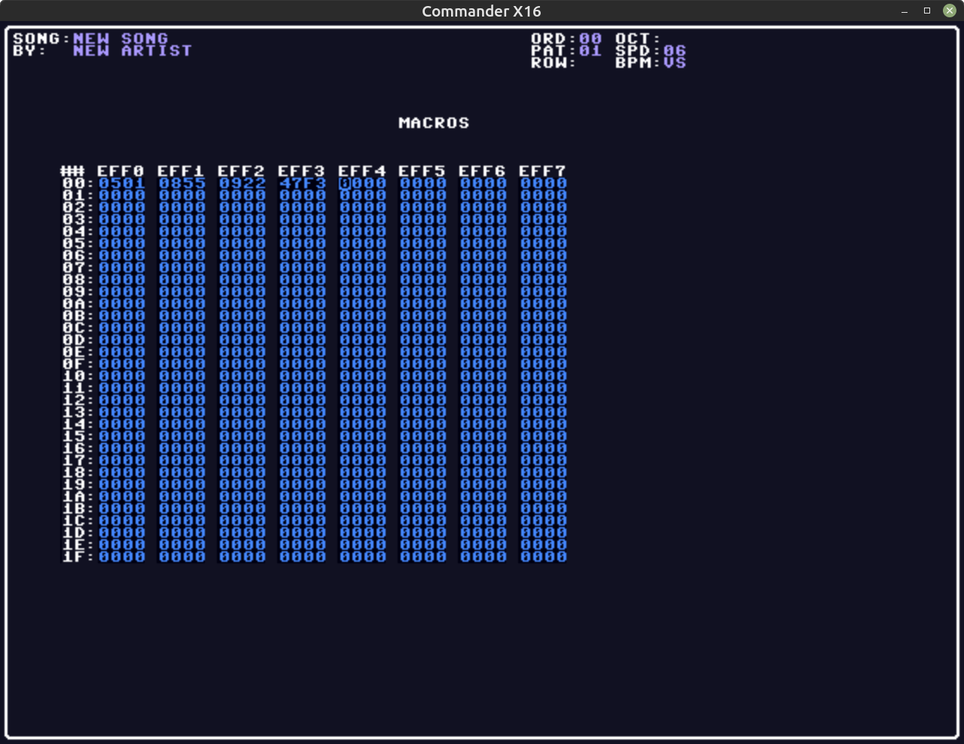Select the EFF1 cell 0855 in row 00
The width and height of the screenshot is (964, 744).
click(182, 183)
